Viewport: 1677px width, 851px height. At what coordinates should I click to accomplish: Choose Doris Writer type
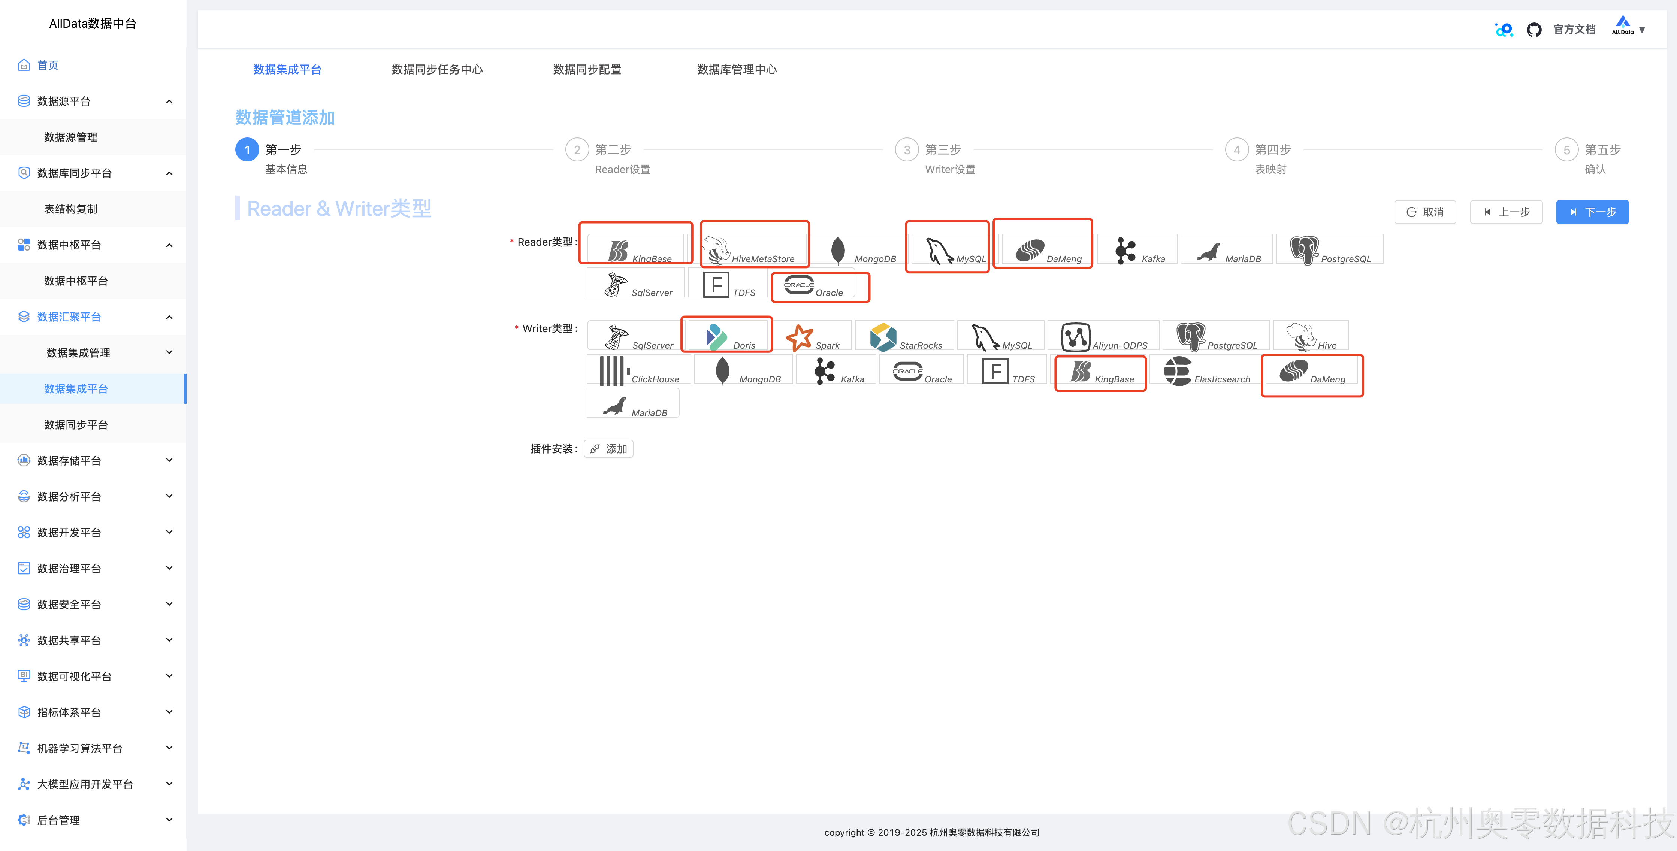point(728,336)
